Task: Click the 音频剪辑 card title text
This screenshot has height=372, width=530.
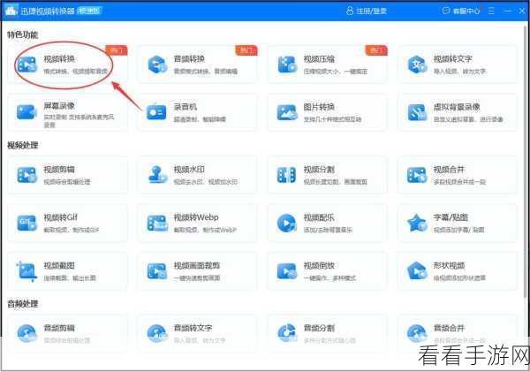Action: pos(59,328)
